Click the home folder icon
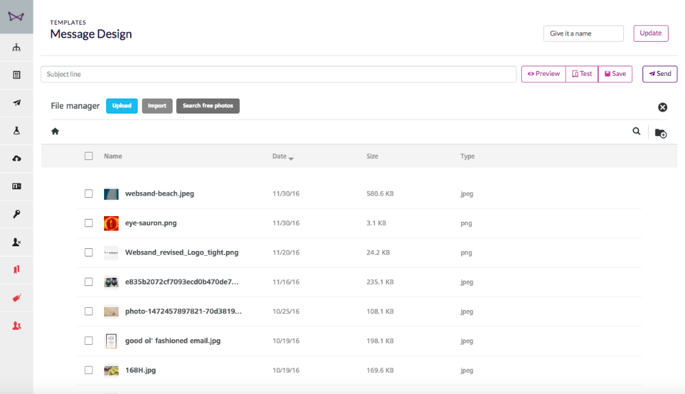685x394 pixels. (55, 131)
